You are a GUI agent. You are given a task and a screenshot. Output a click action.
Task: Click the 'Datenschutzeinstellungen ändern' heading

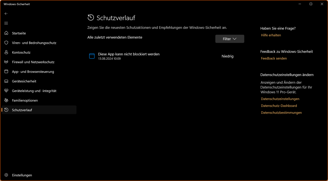(x=287, y=75)
